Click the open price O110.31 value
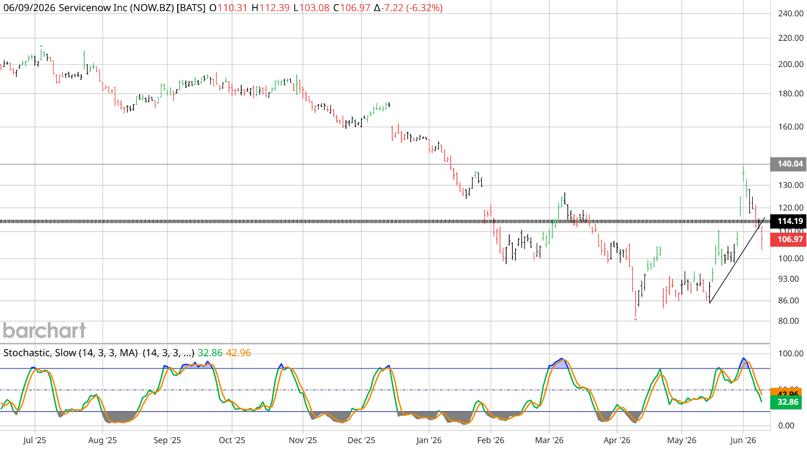The width and height of the screenshot is (807, 449). [x=228, y=8]
